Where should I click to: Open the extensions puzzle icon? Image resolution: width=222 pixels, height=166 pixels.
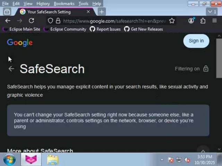(203, 21)
